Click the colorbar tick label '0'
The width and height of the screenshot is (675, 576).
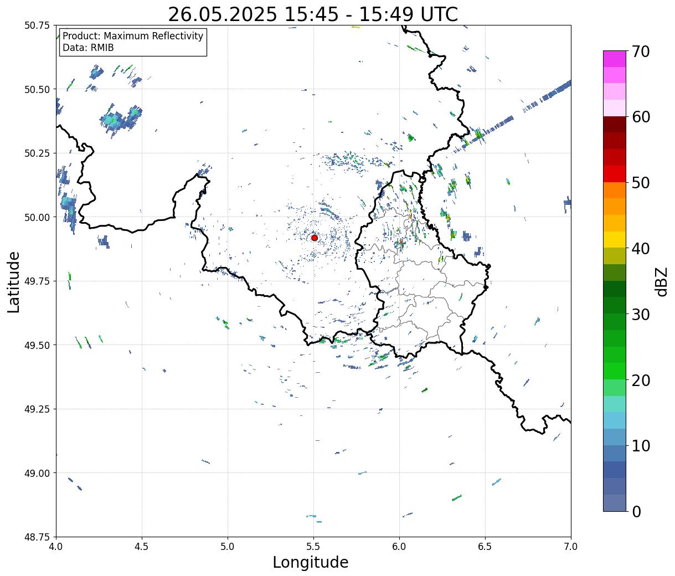pyautogui.click(x=636, y=511)
